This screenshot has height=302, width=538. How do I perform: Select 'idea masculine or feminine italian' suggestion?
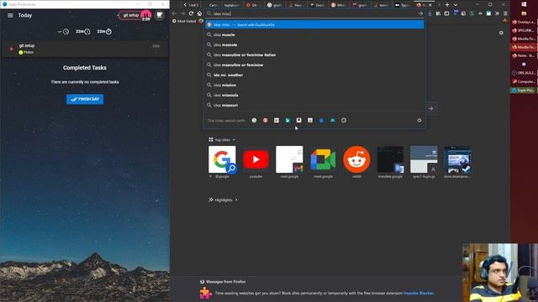click(314, 55)
